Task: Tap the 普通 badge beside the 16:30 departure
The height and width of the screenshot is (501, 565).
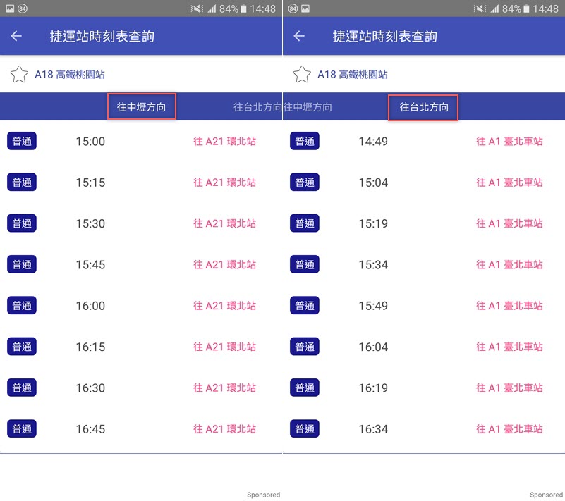Action: (22, 388)
